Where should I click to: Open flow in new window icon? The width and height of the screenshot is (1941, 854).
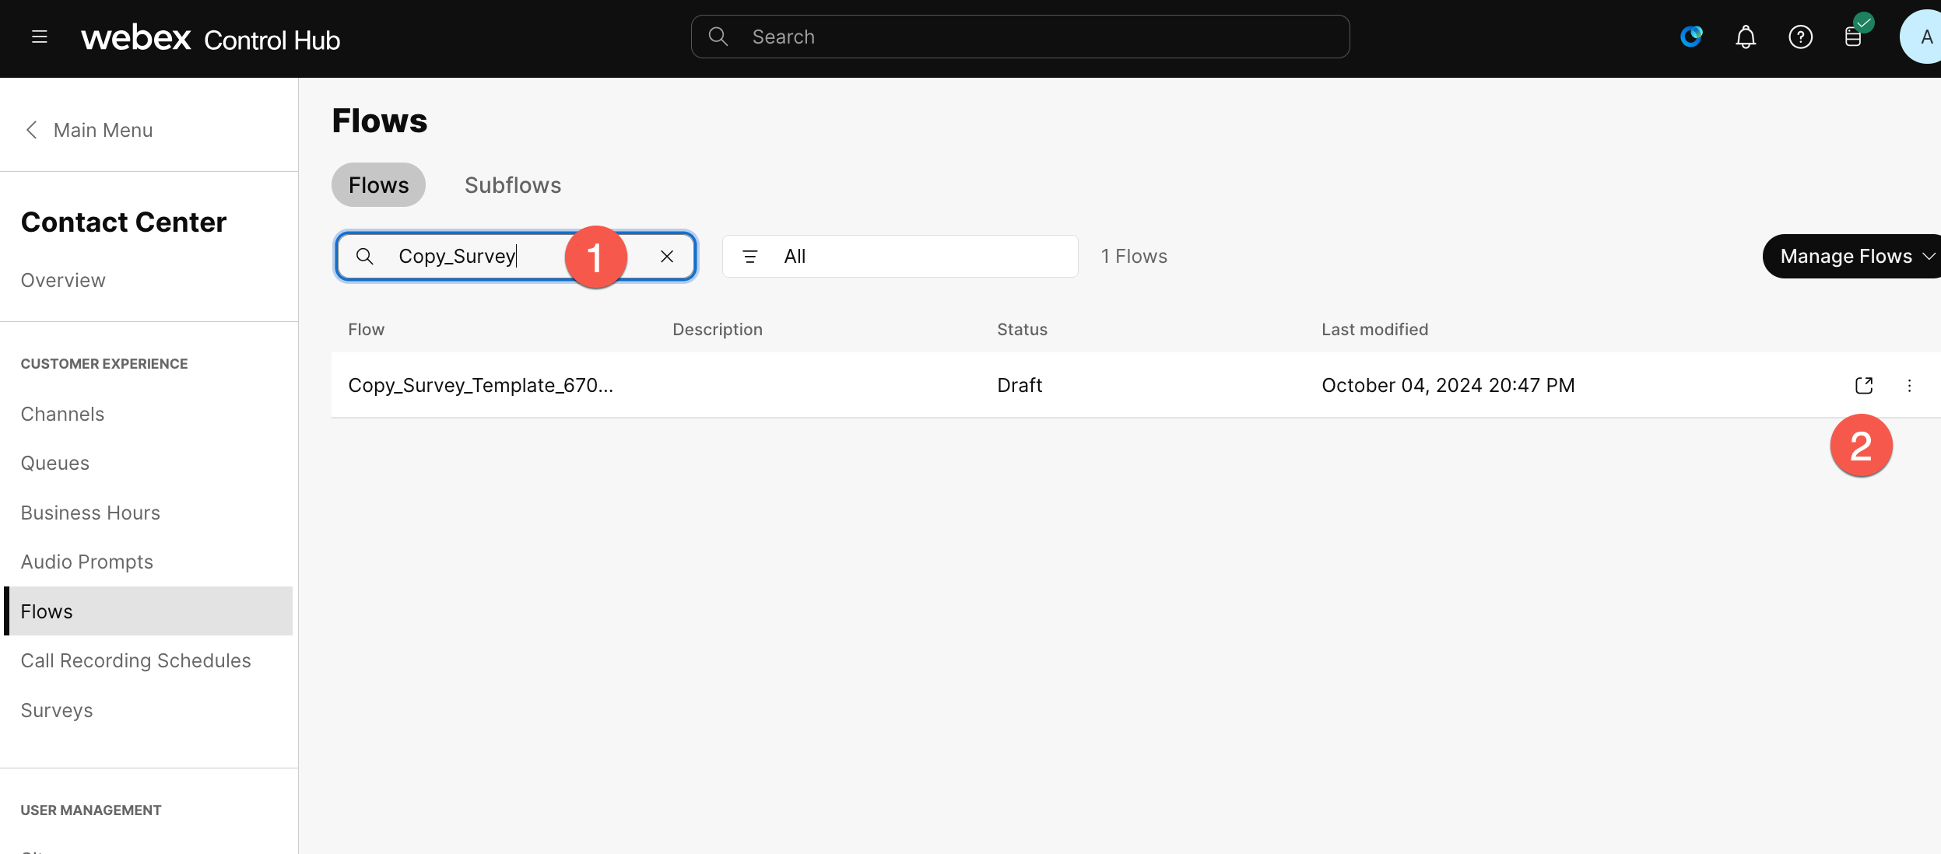coord(1864,385)
